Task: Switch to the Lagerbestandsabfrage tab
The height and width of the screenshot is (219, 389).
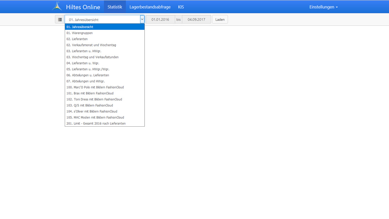Action: click(x=150, y=7)
